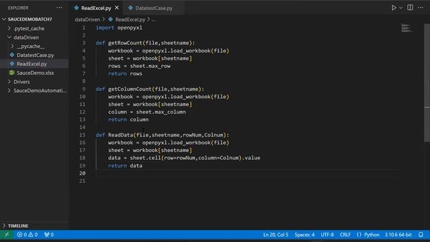430x242 pixels.
Task: Click Python icon beside DatatestCase.py in Explorer
Action: coord(12,55)
